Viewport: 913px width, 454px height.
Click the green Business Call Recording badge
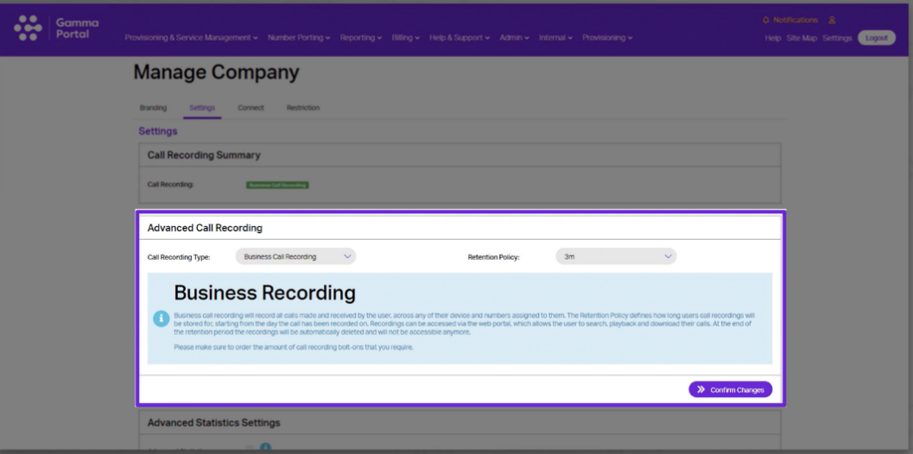(278, 185)
